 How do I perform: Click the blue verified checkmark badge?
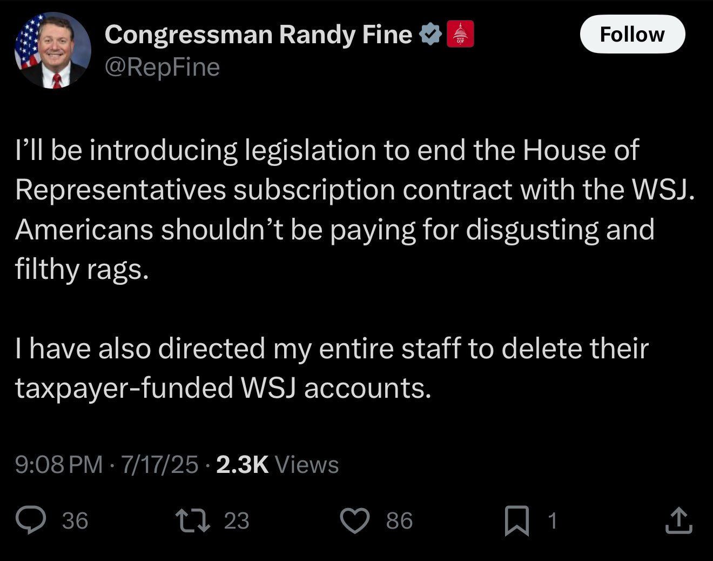click(431, 35)
